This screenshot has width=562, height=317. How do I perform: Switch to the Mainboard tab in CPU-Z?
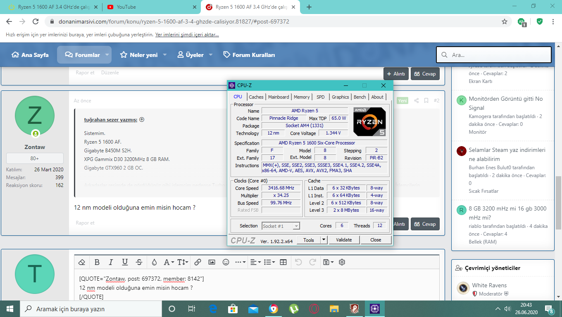279,97
